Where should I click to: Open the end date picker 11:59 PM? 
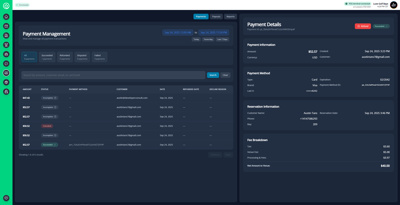coord(214,32)
